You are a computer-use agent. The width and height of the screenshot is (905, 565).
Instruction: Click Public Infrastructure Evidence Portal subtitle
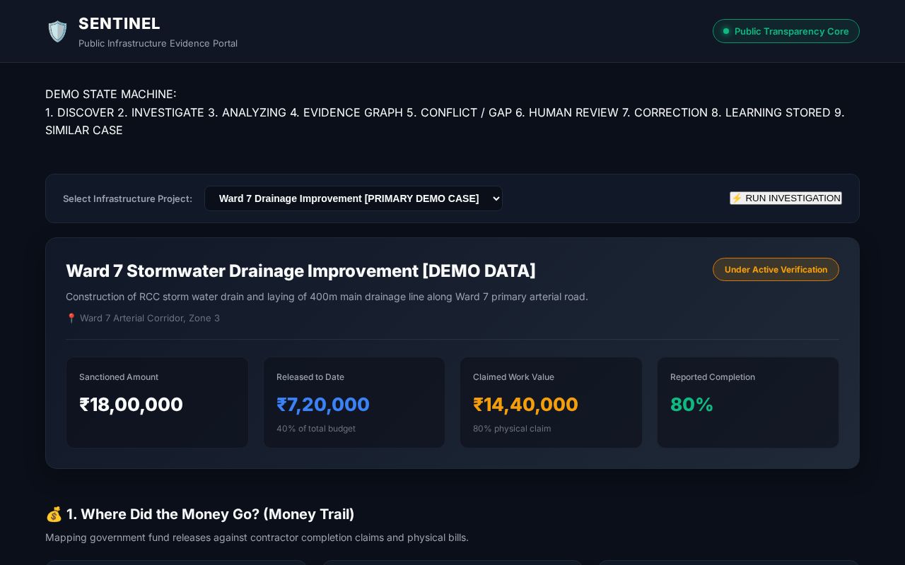[x=158, y=44]
